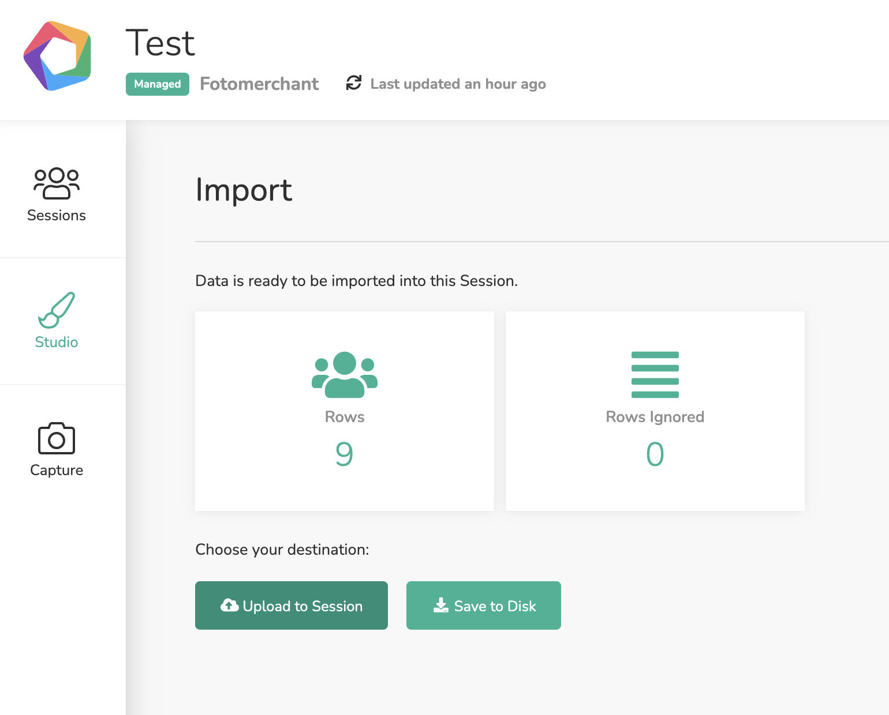Viewport: 889px width, 715px height.
Task: Click the Test session title
Action: (160, 43)
